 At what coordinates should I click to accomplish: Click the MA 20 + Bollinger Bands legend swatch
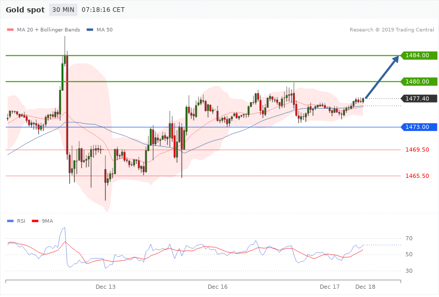10,30
